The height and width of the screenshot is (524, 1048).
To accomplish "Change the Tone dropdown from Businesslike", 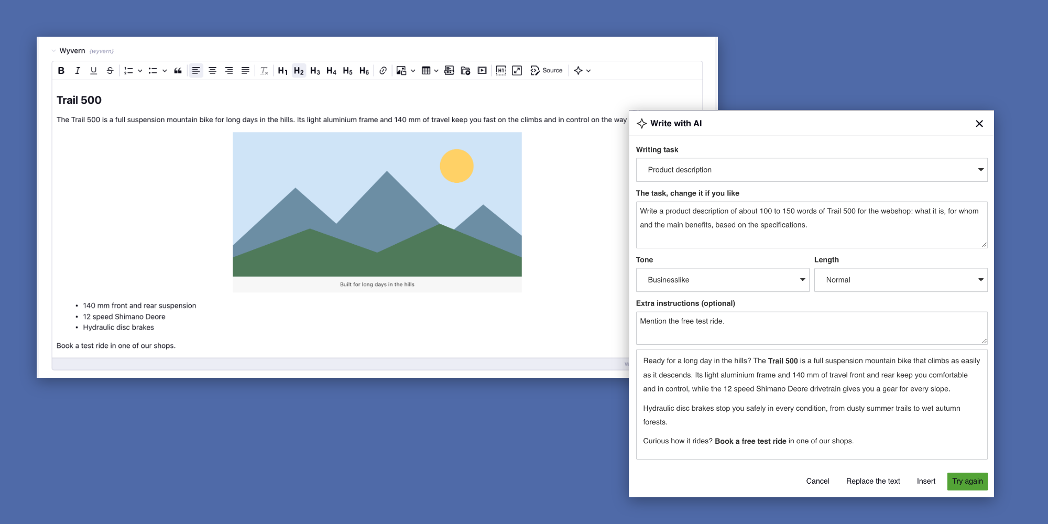I will 723,280.
